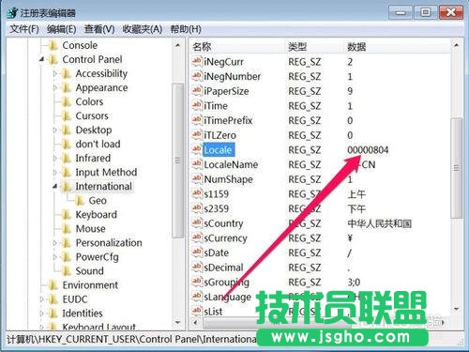Open the 收藏夹(A) menu
The width and height of the screenshot is (469, 352).
tap(142, 29)
